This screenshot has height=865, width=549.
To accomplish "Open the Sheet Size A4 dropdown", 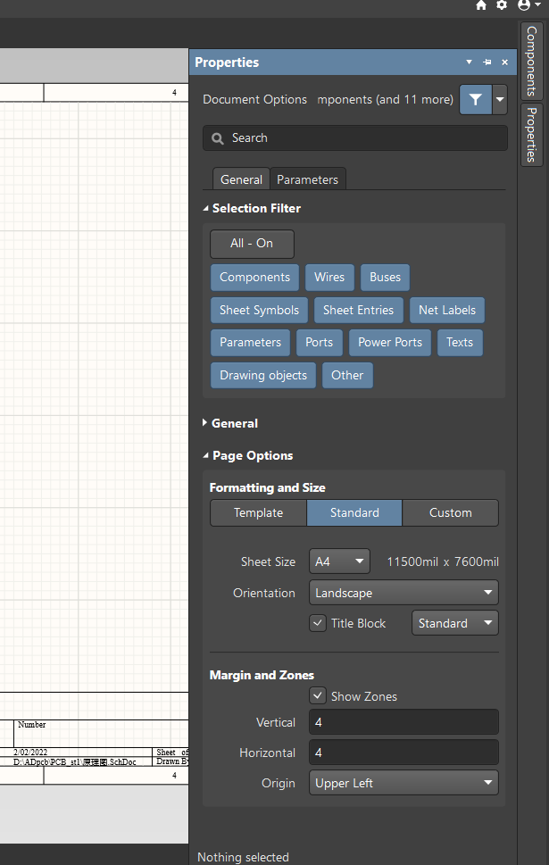I will coord(339,561).
